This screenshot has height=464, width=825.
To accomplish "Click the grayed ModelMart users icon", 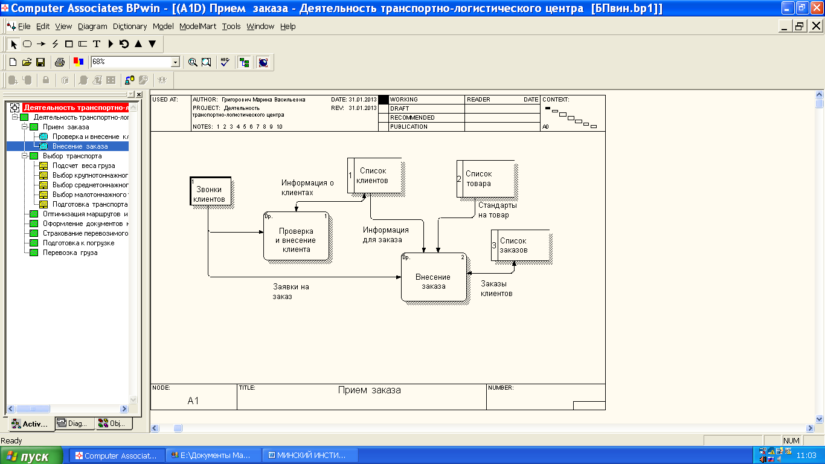I will click(162, 80).
